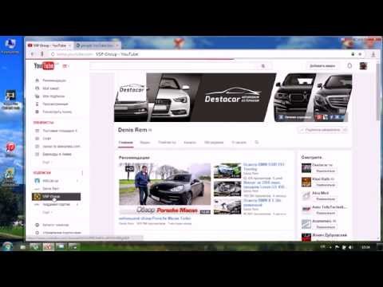Open the channel's Videos tab
Viewport: 383px width, 287px height.
(x=145, y=143)
